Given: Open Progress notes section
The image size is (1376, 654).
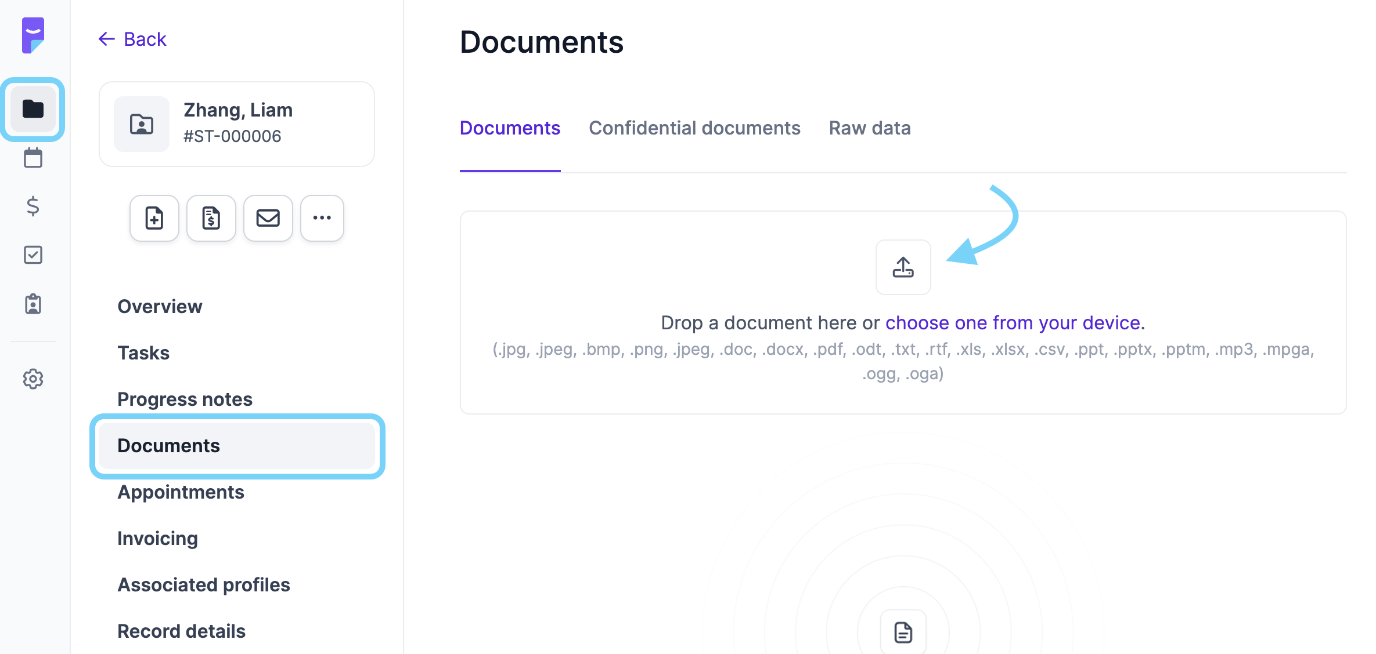Looking at the screenshot, I should point(185,399).
